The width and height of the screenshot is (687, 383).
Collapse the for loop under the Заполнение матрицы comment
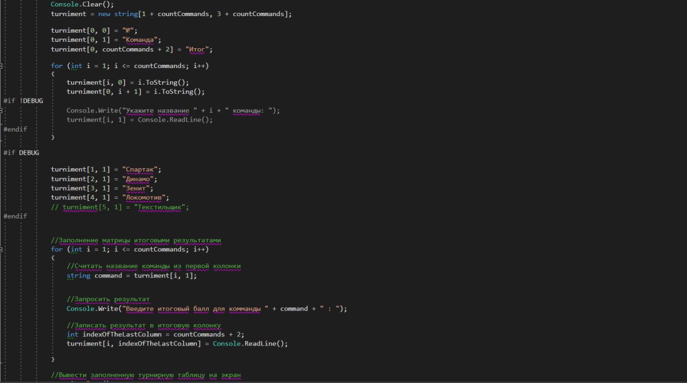(x=2, y=250)
